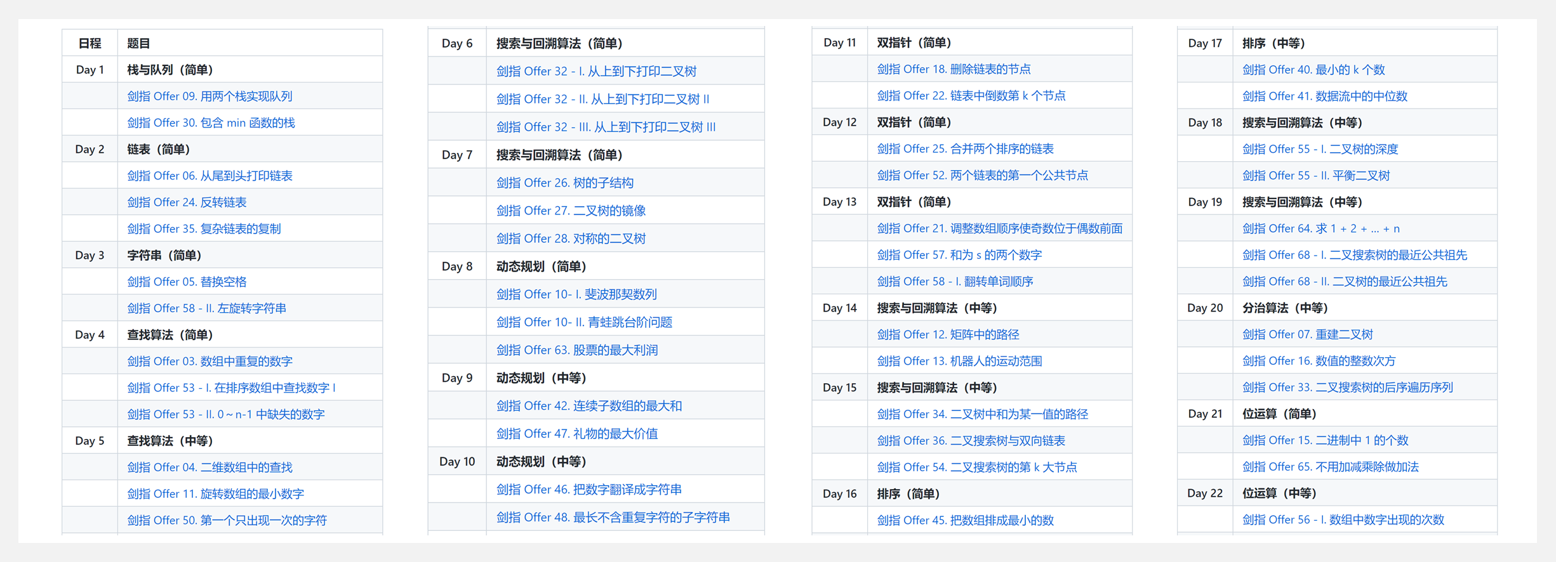The image size is (1556, 562).
Task: Open 剑指 Offer 58 - II. 左旋转字符串
Action: [206, 308]
